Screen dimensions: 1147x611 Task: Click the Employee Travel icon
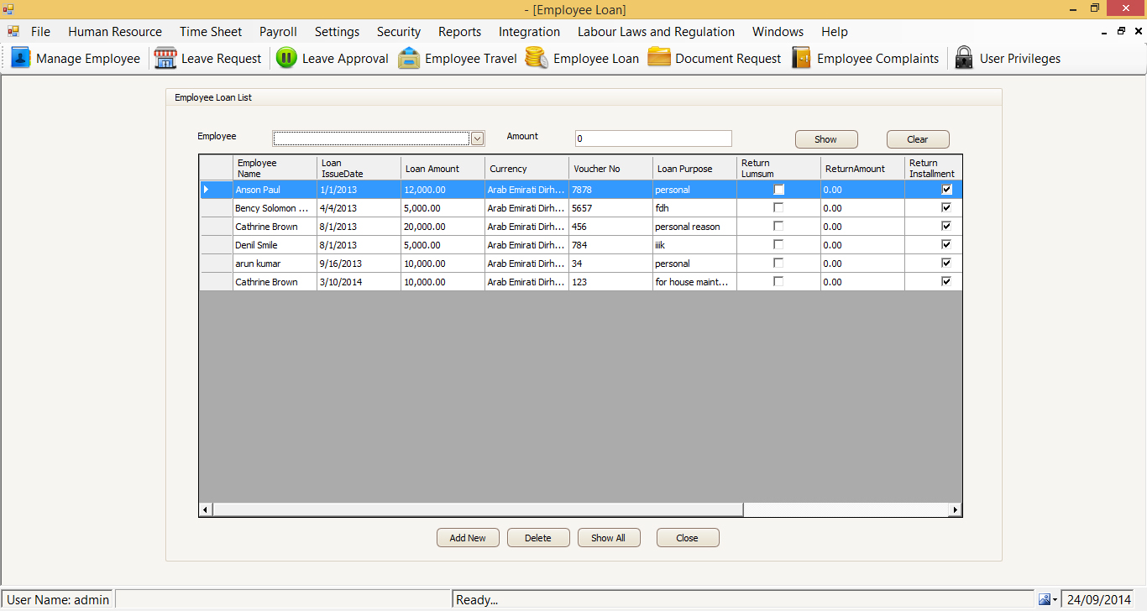pos(409,58)
